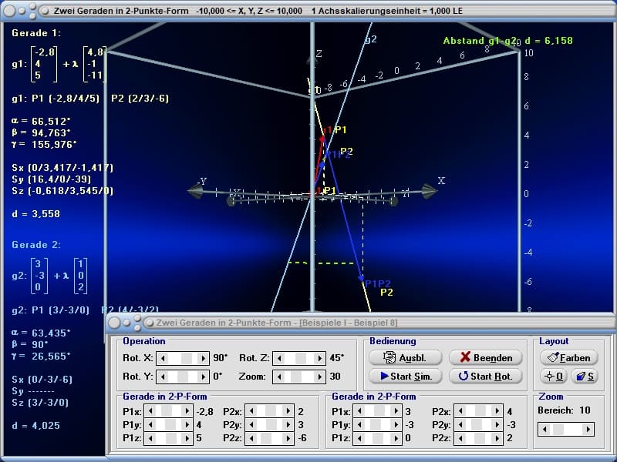The width and height of the screenshot is (617, 462).
Task: Decrease Gerade 2 P1y left arrow
Action: [359, 425]
